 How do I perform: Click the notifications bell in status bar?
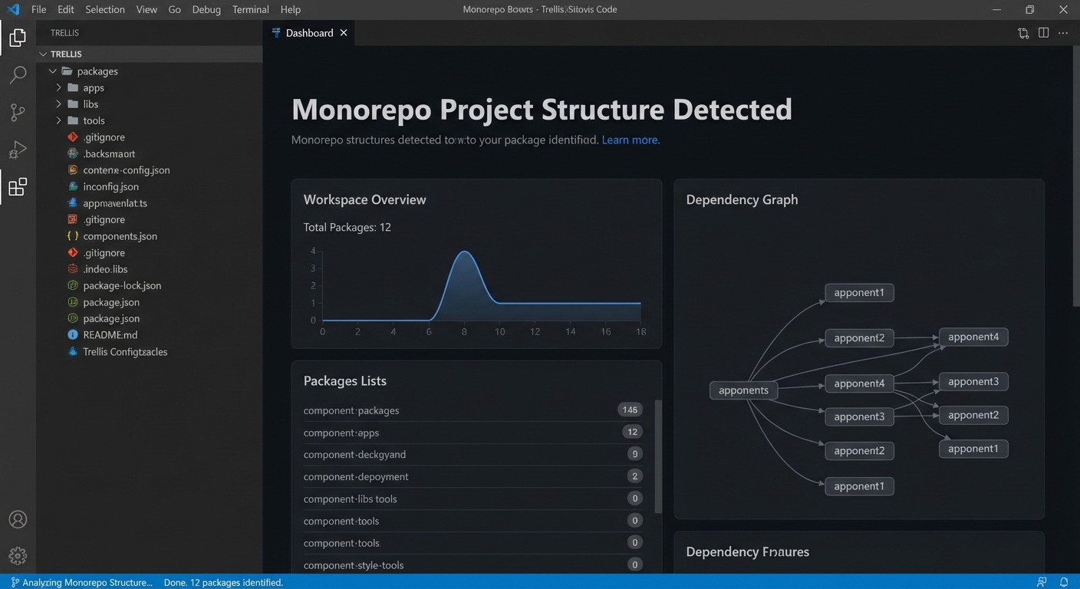point(1064,582)
